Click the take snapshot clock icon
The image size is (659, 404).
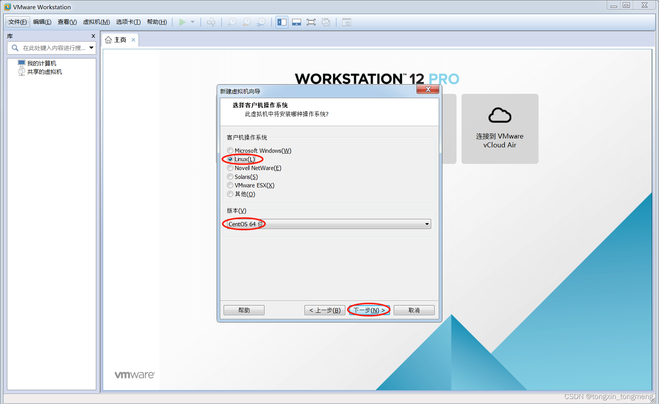click(232, 22)
